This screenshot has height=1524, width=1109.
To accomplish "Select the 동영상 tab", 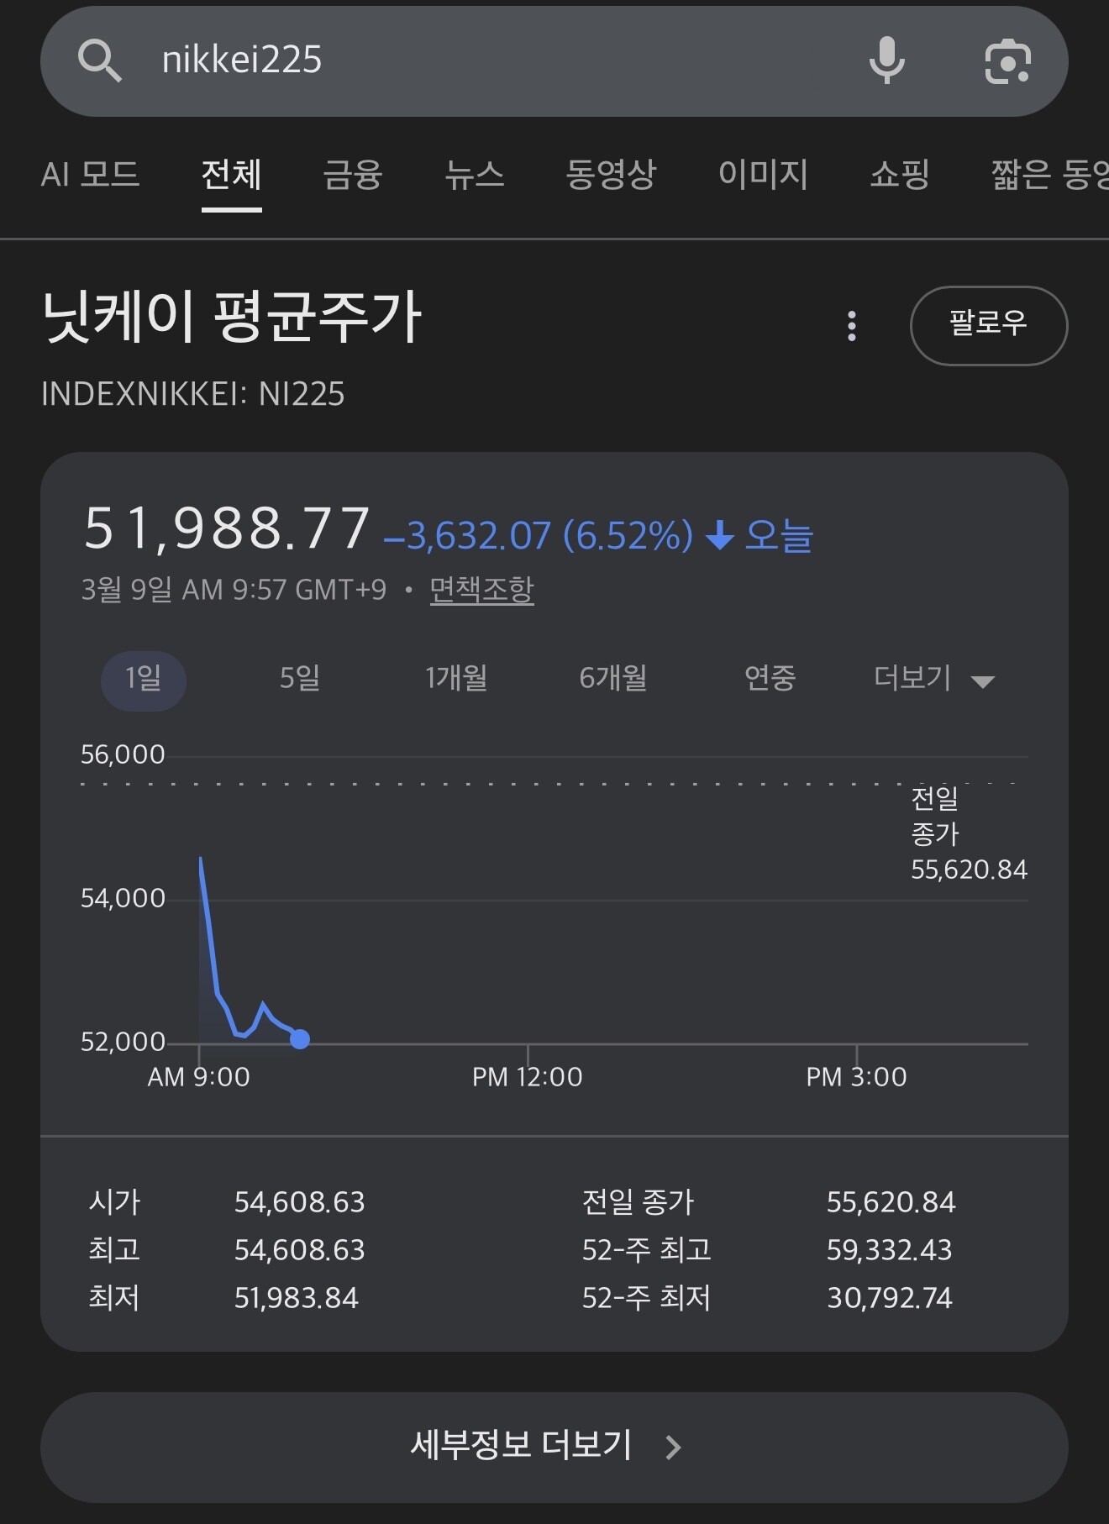I will 611,175.
